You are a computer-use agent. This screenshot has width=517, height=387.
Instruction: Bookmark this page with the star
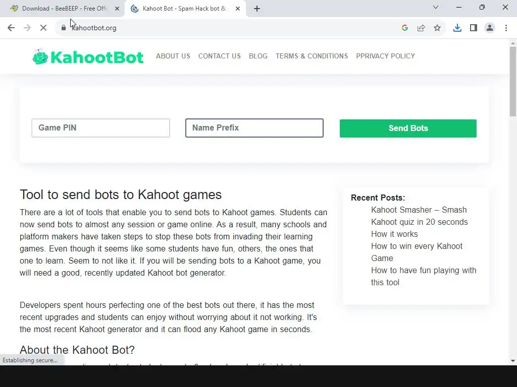pos(437,28)
